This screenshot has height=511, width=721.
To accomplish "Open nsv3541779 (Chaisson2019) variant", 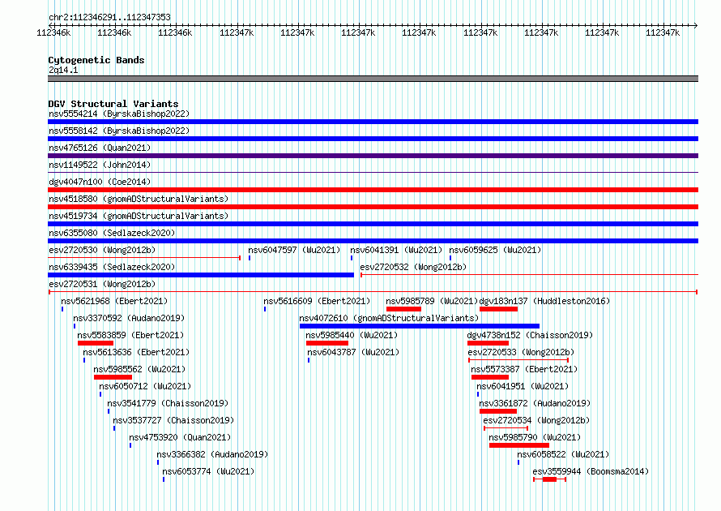I will click(x=168, y=403).
